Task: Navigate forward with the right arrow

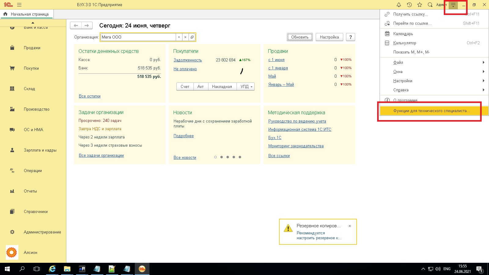Action: point(87,26)
